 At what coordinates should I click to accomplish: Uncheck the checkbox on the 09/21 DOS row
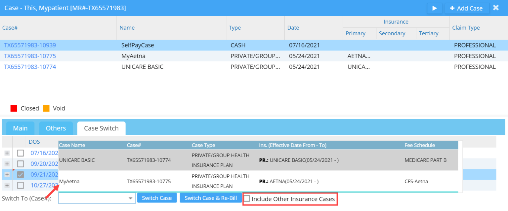tap(20, 174)
